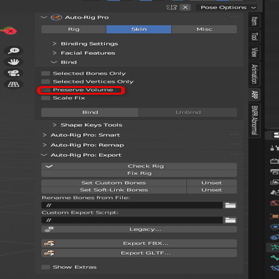This screenshot has height=279, width=279.
Task: Click the Fix Rig button
Action: tap(139, 173)
